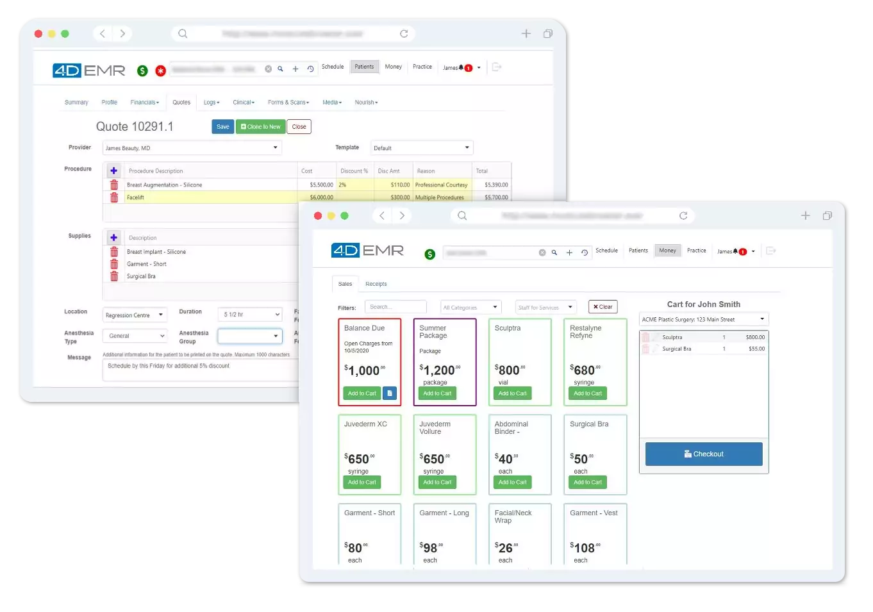Click Clone to New on Quote 10291.1
This screenshot has height=612, width=873.
[260, 126]
